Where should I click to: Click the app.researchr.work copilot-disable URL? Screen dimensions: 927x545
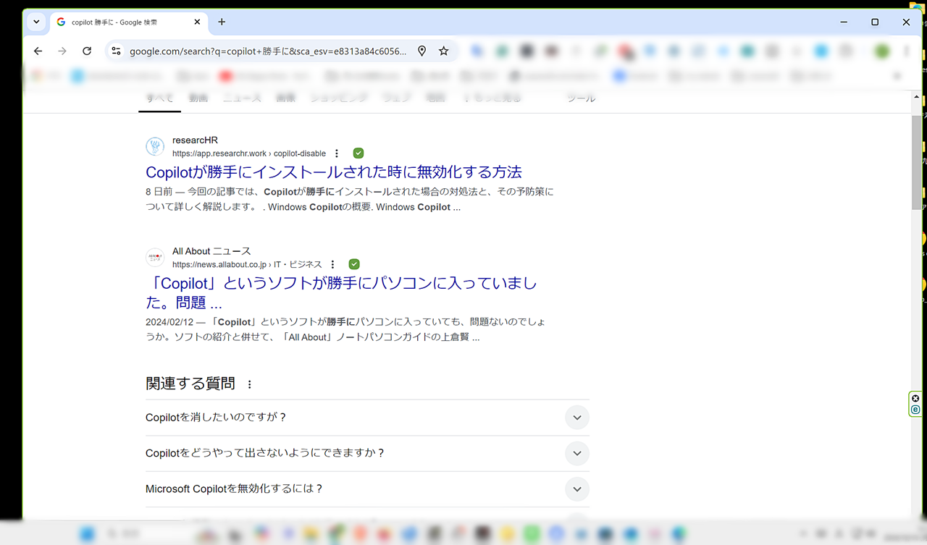pyautogui.click(x=249, y=153)
